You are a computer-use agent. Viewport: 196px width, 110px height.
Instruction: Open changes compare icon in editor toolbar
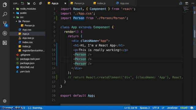[180, 3]
